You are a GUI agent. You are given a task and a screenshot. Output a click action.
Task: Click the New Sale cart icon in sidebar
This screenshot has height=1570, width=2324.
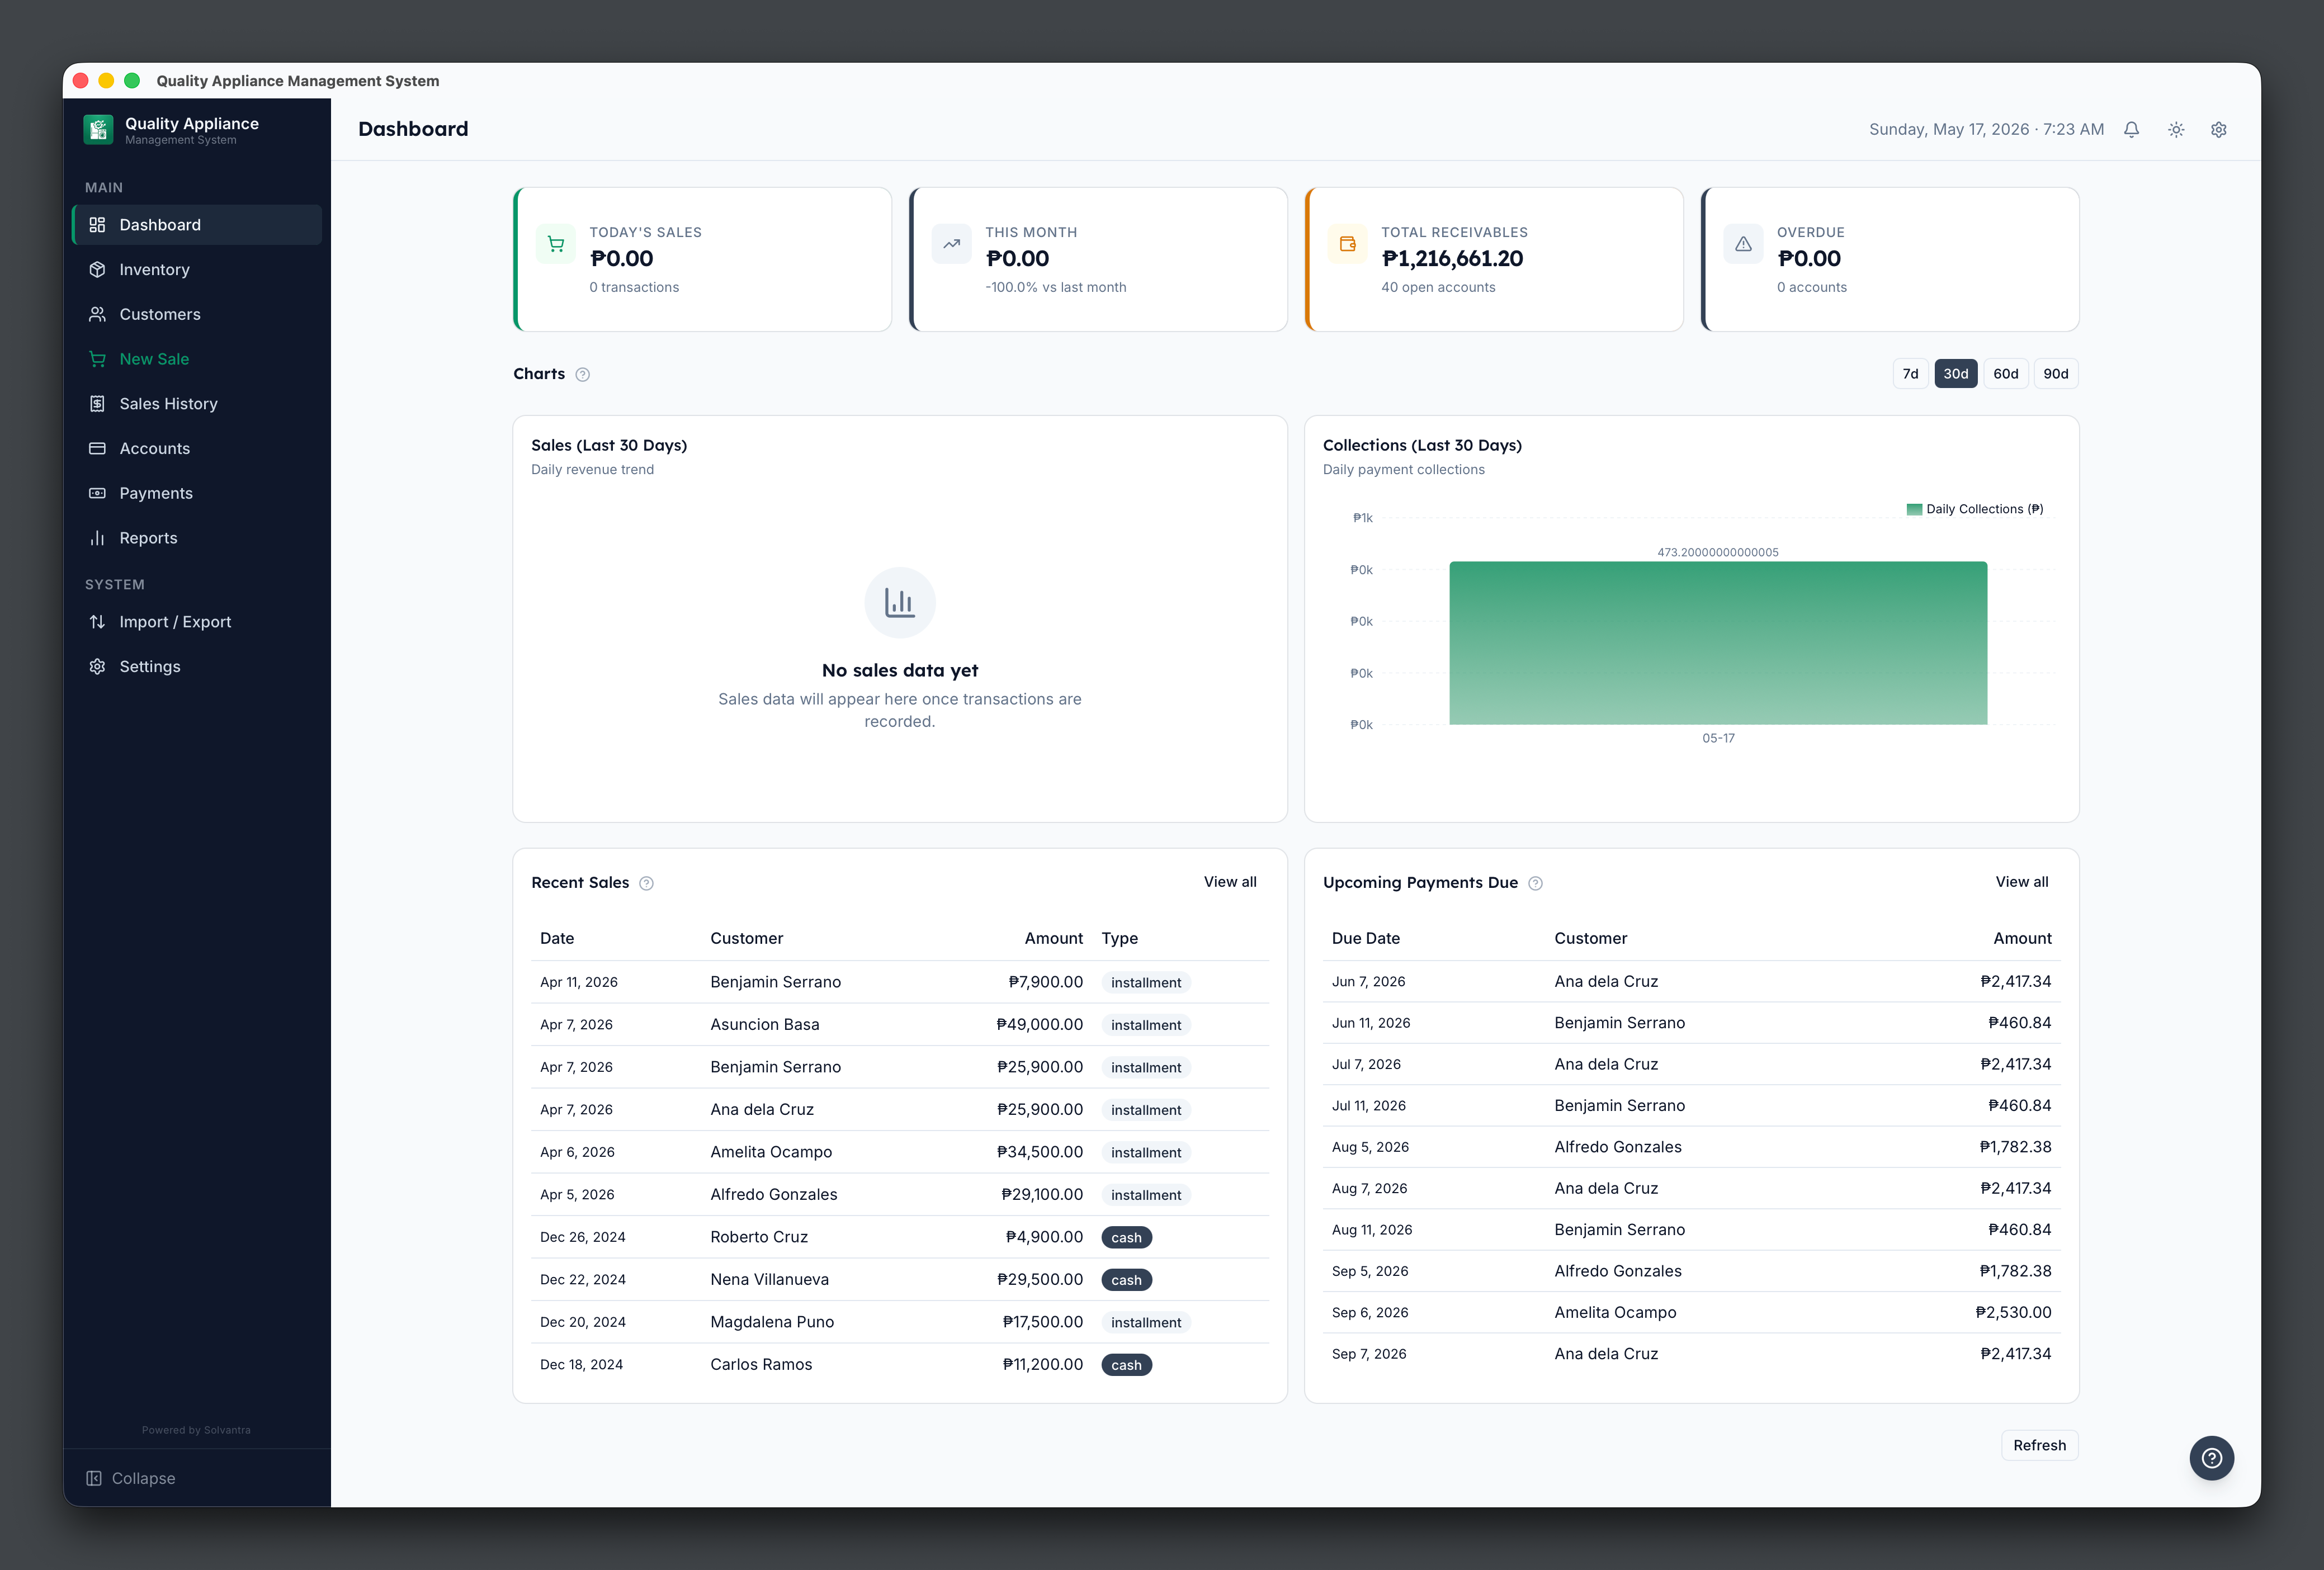[97, 359]
